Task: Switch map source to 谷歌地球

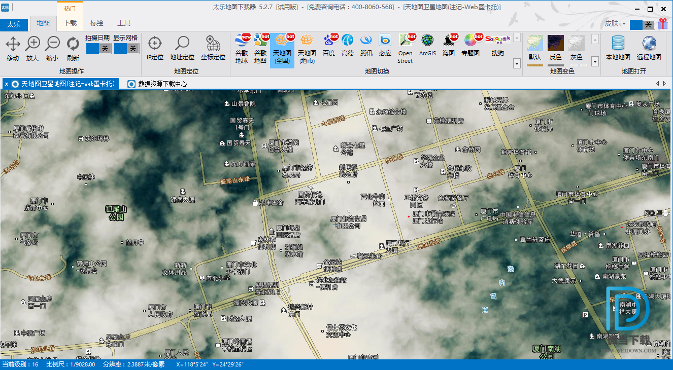Action: (242, 49)
